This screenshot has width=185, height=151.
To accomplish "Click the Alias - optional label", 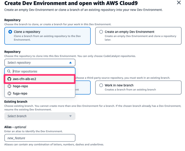I will pyautogui.click(x=15, y=127).
